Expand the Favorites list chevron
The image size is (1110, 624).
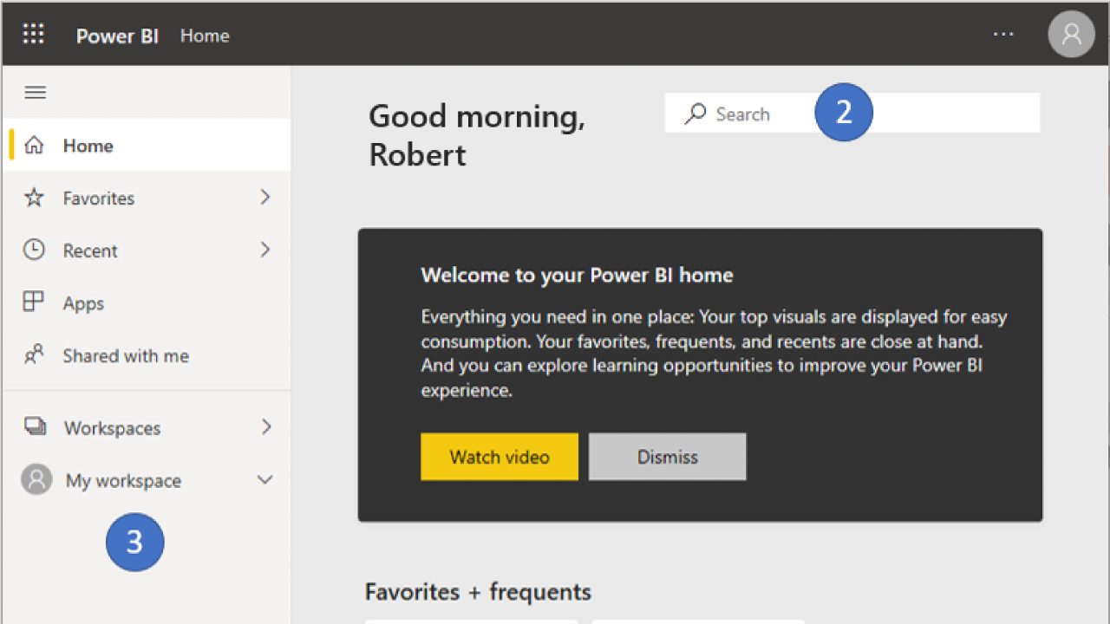pos(264,198)
